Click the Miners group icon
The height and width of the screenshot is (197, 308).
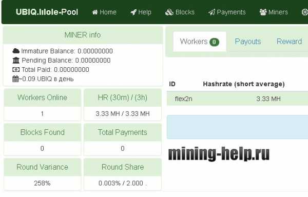(263, 12)
